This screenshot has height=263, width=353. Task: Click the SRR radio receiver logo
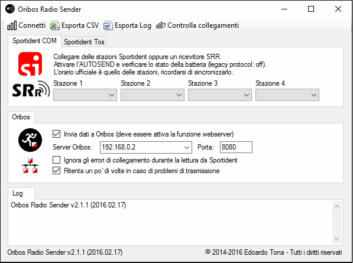coord(31,89)
